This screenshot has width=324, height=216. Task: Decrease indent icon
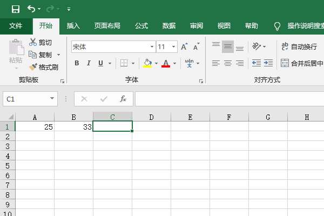[x=256, y=63]
